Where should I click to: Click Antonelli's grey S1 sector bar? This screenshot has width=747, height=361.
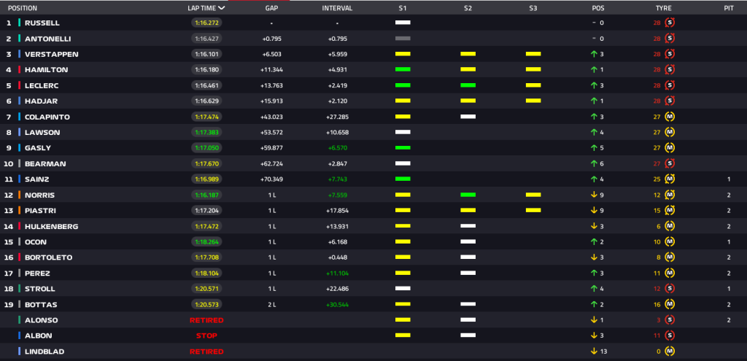click(403, 38)
